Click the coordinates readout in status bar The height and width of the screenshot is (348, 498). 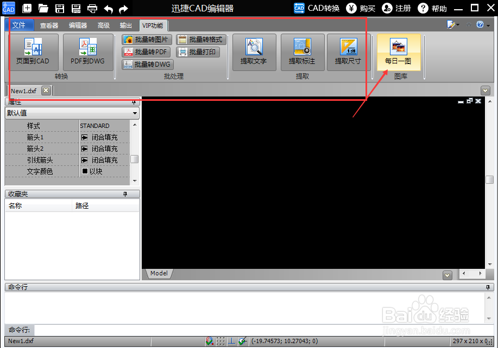point(285,341)
